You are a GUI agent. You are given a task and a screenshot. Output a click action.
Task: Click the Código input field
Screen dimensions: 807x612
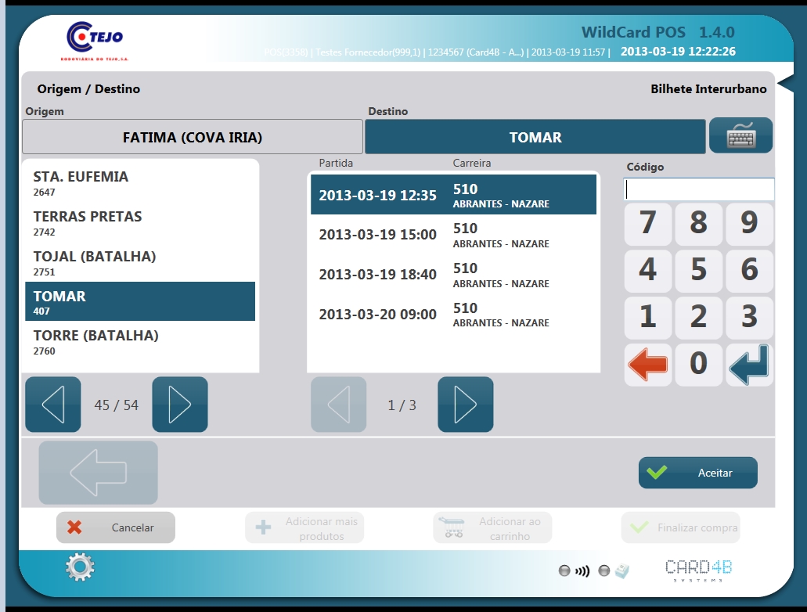(x=698, y=189)
